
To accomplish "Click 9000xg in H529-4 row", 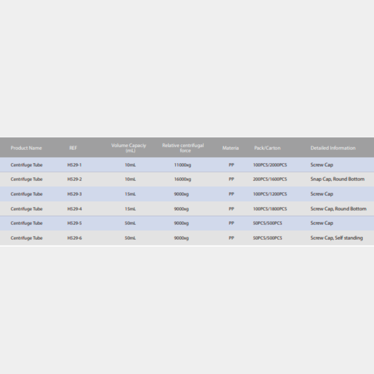I will [181, 209].
